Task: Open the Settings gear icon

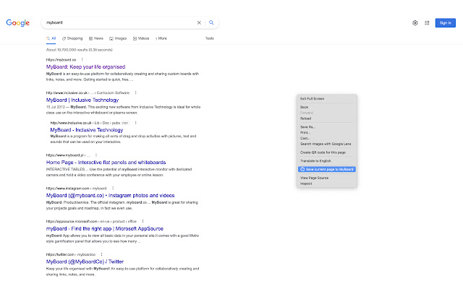Action: pos(415,23)
